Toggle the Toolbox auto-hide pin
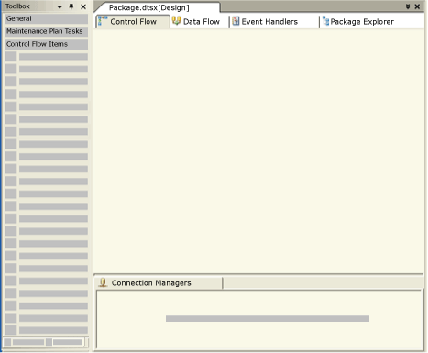 (x=71, y=6)
